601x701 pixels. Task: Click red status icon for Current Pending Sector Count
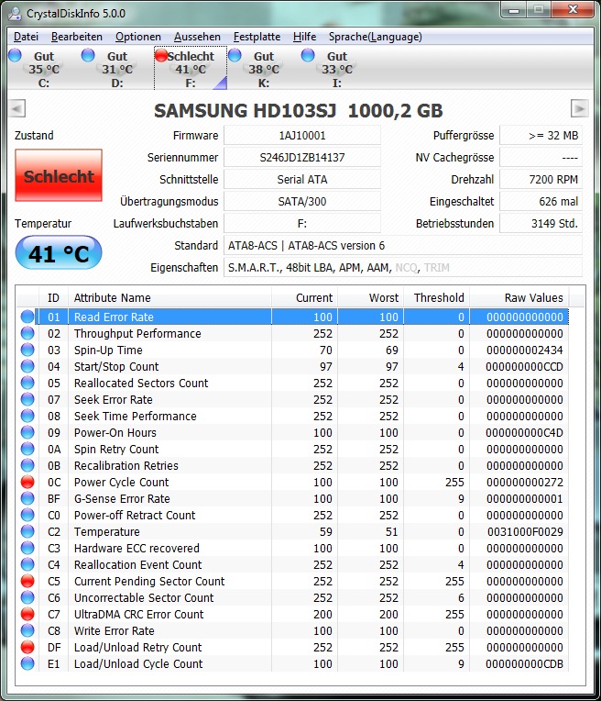(x=27, y=581)
